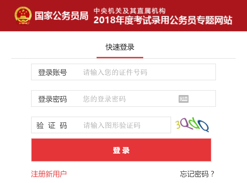The image size is (247, 183).
Task: Click the 国家公务员局 site name
Action: tap(61, 16)
